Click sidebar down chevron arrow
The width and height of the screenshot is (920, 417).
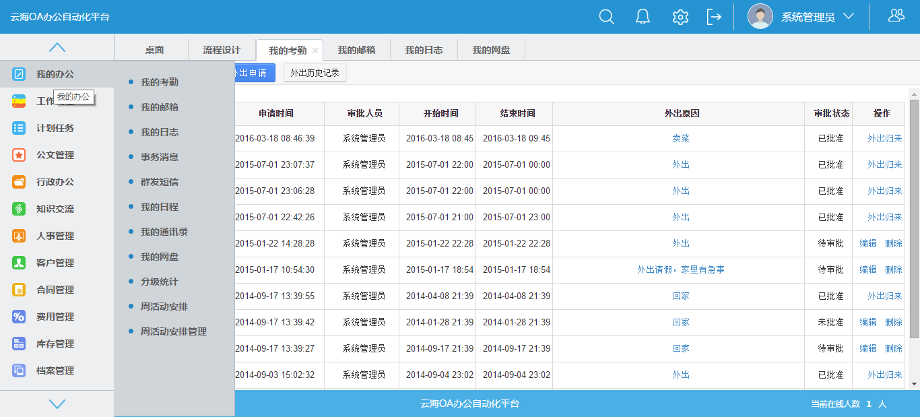(57, 404)
